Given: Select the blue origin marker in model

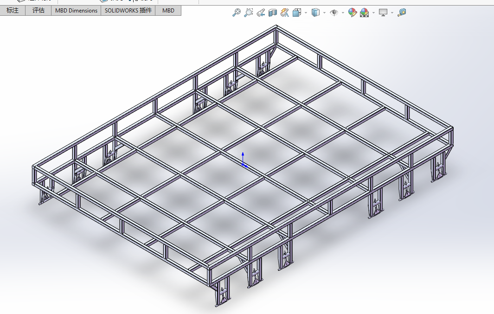Looking at the screenshot, I should 243,163.
